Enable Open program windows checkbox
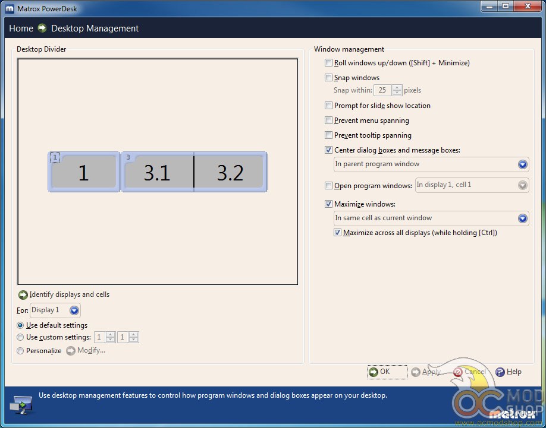This screenshot has width=546, height=428. pos(328,186)
